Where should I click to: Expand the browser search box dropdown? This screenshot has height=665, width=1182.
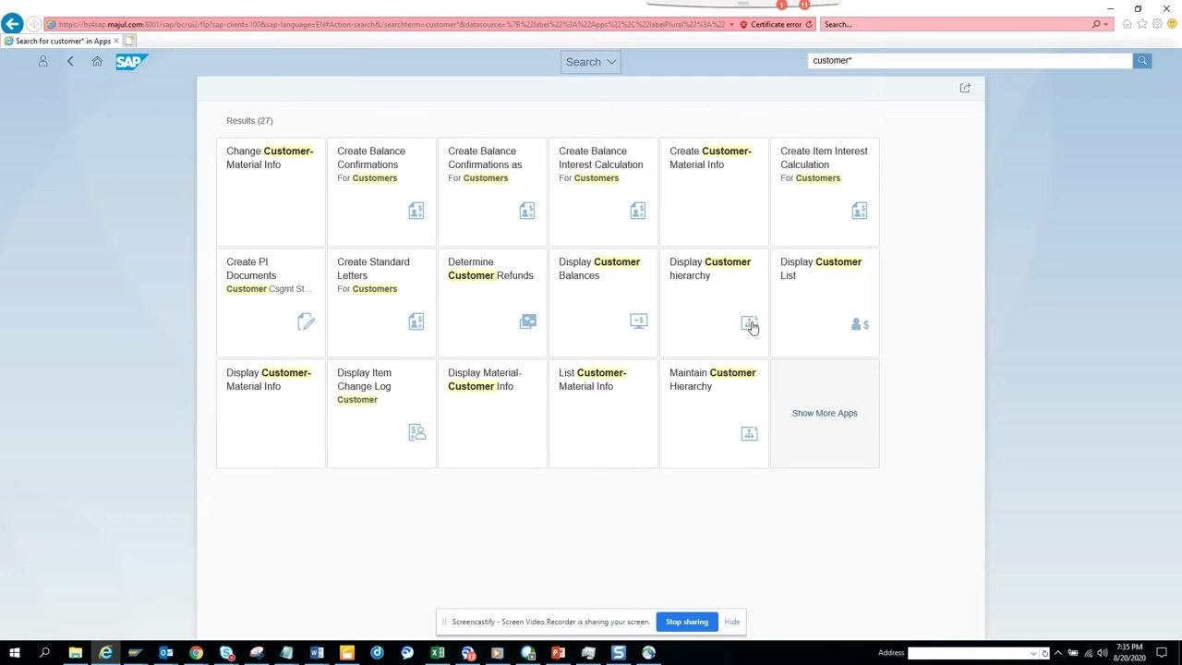(1106, 24)
